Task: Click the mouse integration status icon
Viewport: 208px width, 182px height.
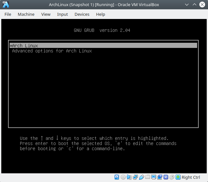Action: pos(172,177)
